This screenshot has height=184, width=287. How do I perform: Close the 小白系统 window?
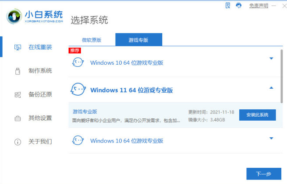[284, 6]
